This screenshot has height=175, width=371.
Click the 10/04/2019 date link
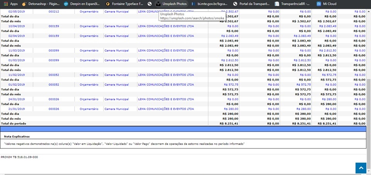pos(16,26)
